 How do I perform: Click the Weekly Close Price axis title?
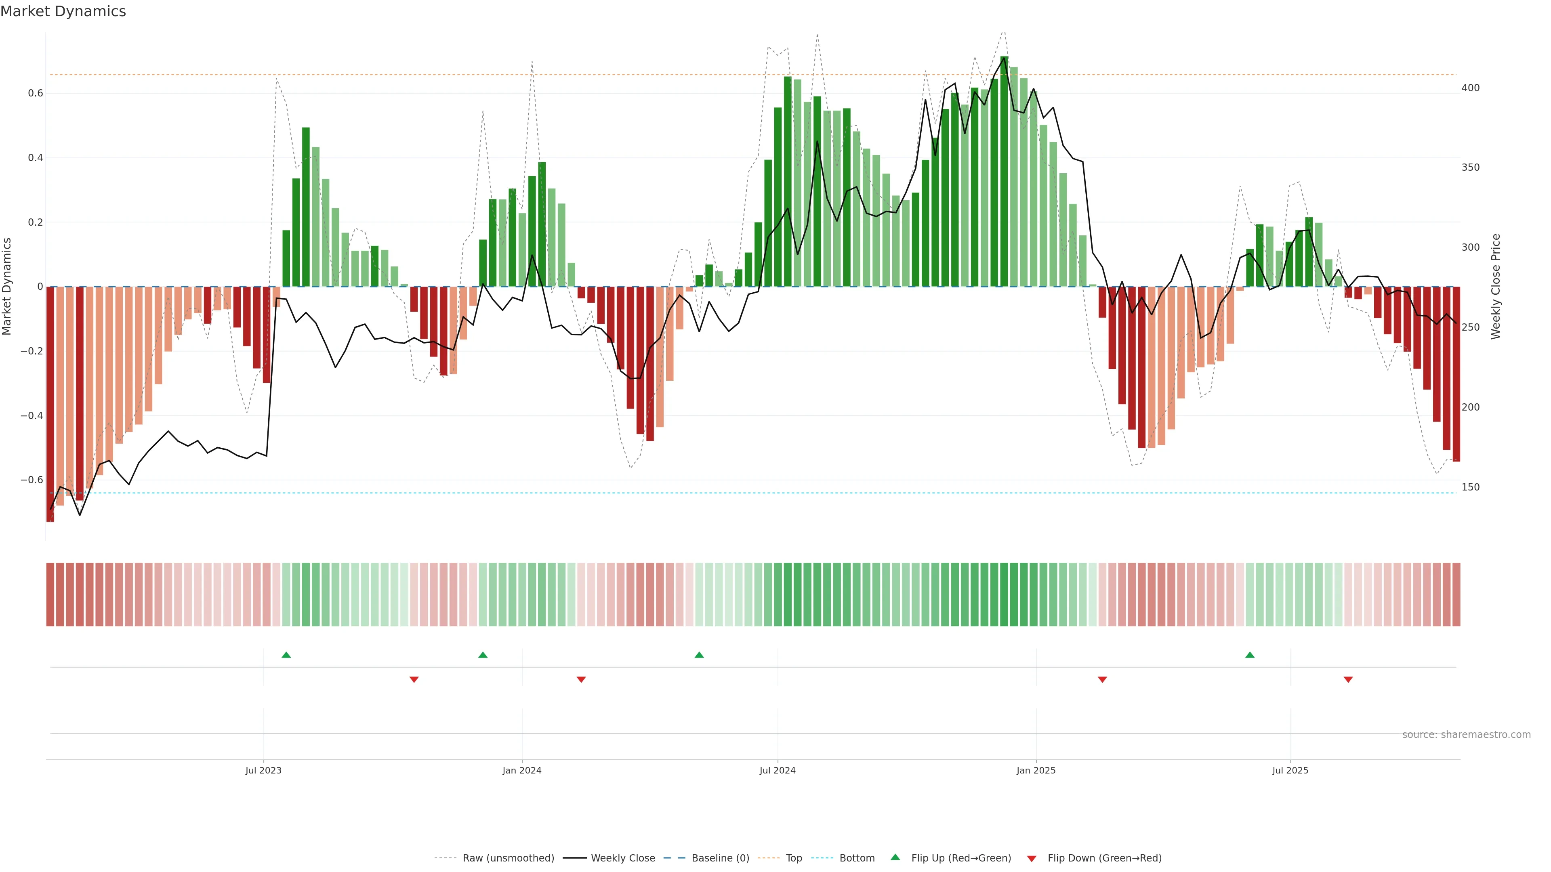(x=1496, y=287)
